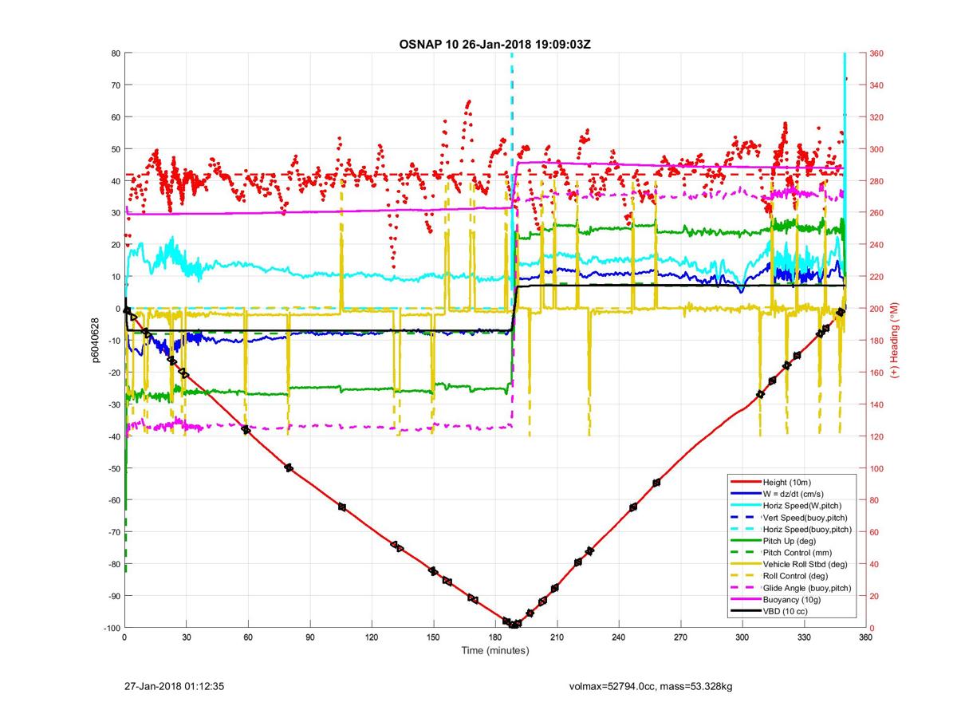957x706 pixels.
Task: Click the 360 tick on heading axis
Action: (876, 53)
